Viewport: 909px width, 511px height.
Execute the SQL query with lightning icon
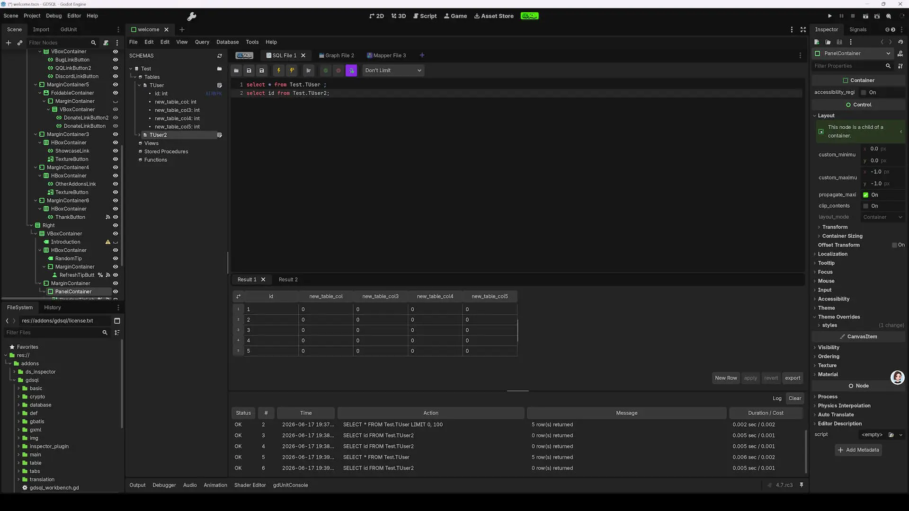tap(279, 70)
